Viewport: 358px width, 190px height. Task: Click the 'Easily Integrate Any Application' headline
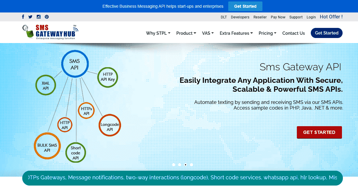click(x=261, y=85)
